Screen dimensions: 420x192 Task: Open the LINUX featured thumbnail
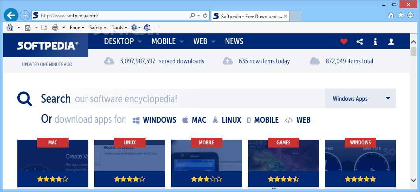pyautogui.click(x=130, y=162)
